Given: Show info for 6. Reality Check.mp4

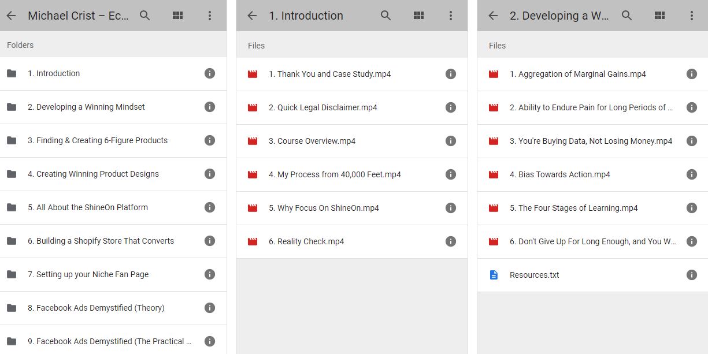Looking at the screenshot, I should pyautogui.click(x=451, y=241).
